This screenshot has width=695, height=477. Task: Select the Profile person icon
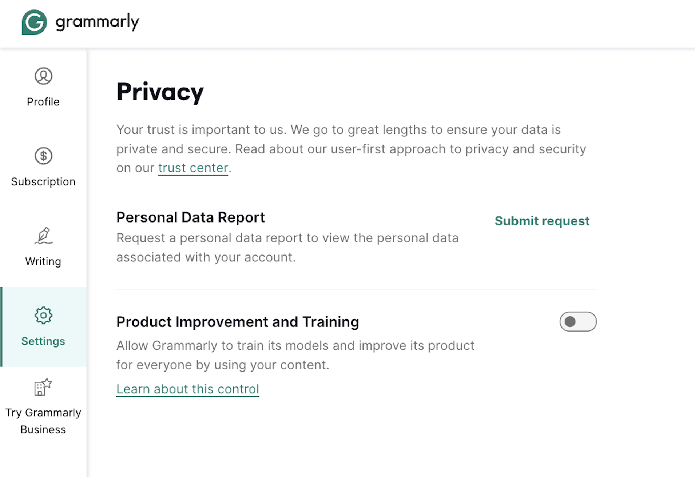[x=43, y=77]
